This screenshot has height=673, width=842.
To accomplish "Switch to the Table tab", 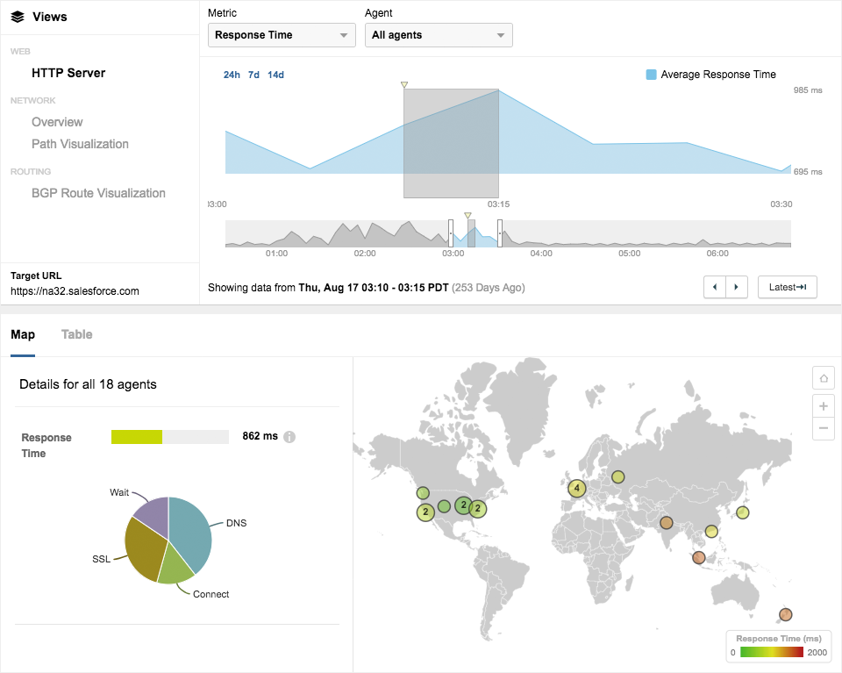I will tap(76, 334).
